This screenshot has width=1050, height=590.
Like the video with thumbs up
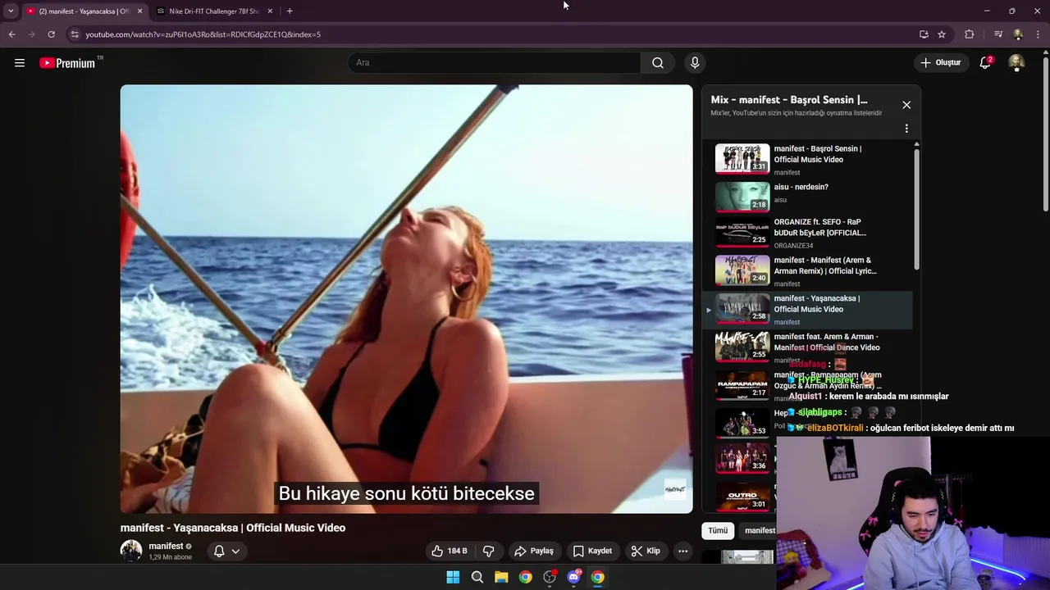450,551
